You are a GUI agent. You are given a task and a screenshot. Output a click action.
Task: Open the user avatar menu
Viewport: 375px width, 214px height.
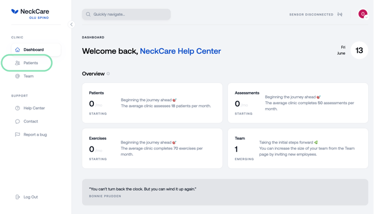pyautogui.click(x=363, y=14)
